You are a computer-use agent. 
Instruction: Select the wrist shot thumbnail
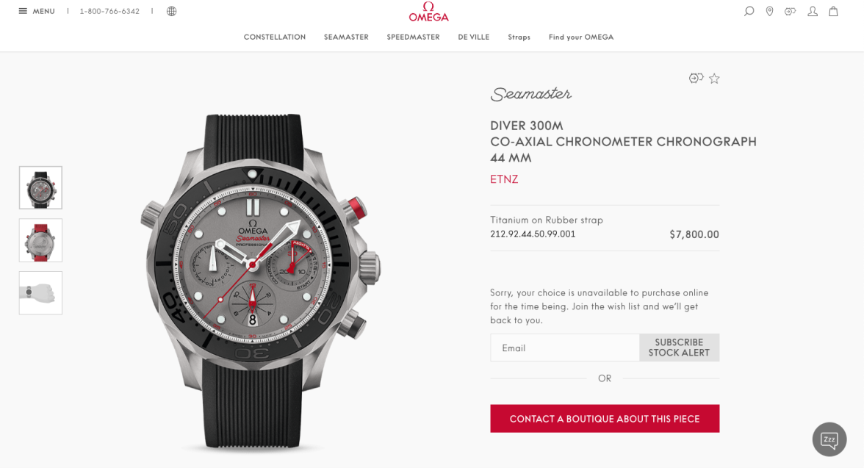(41, 292)
